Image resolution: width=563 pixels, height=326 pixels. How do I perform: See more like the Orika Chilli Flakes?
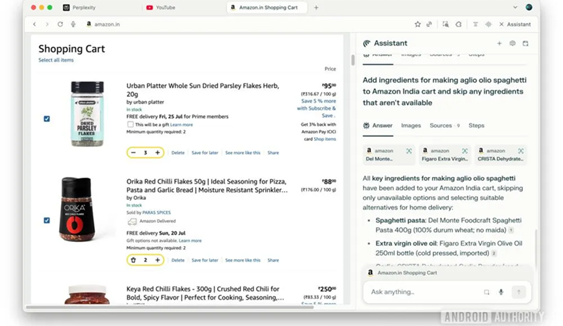(x=243, y=260)
